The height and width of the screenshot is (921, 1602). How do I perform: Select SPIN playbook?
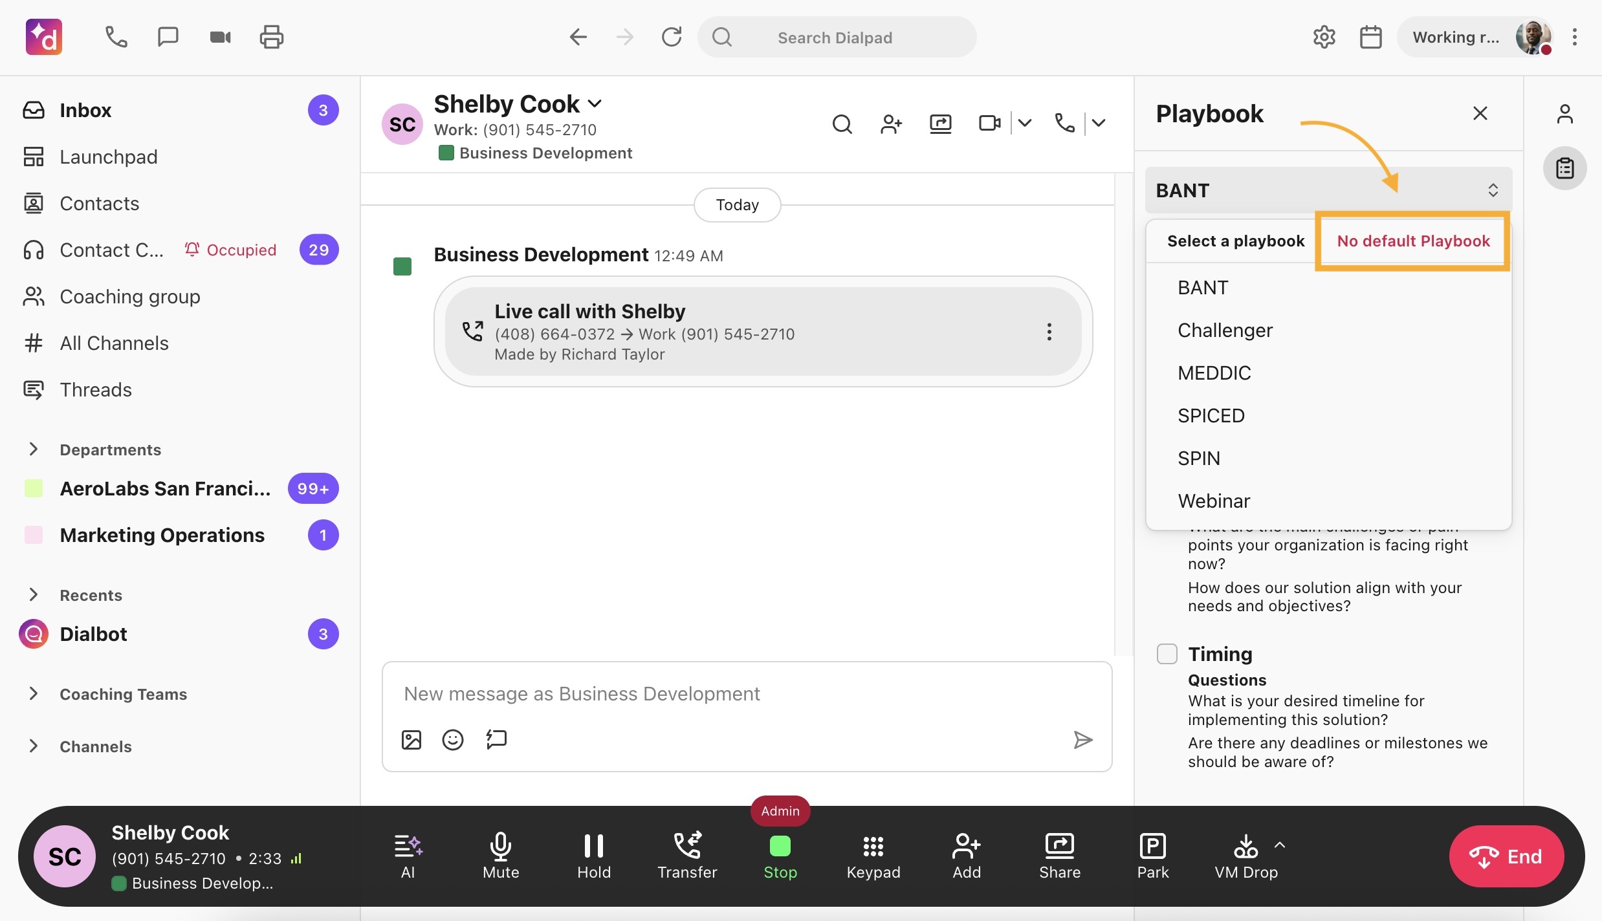1328,458
